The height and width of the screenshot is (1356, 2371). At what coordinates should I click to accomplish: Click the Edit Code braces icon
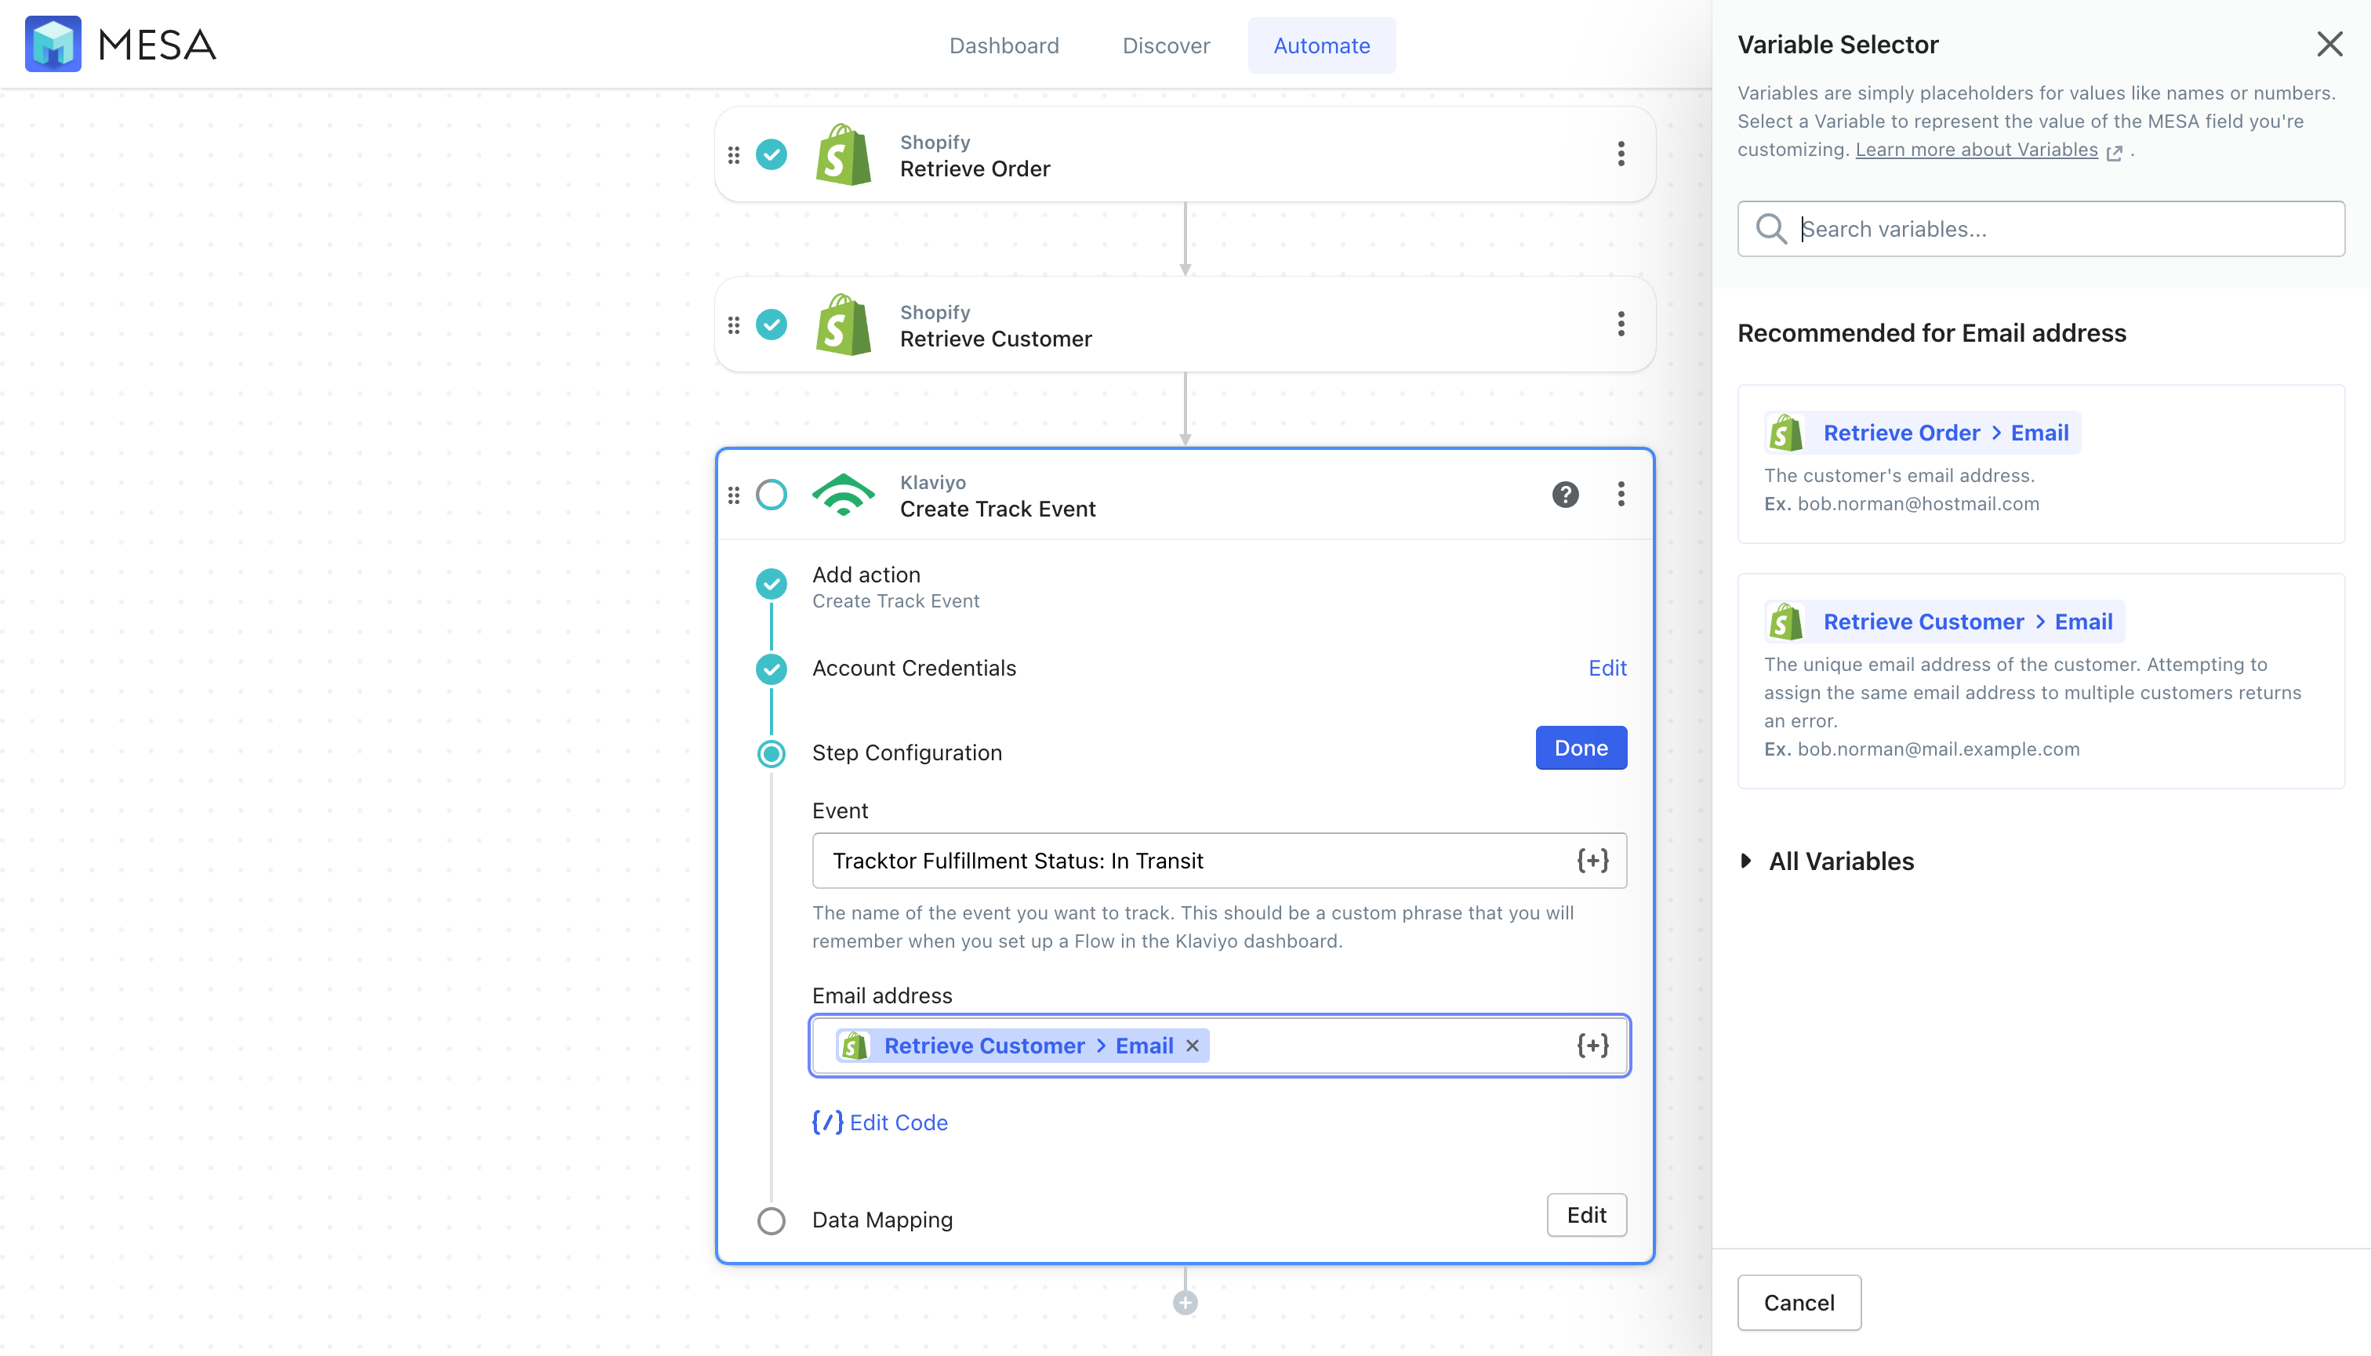point(827,1123)
